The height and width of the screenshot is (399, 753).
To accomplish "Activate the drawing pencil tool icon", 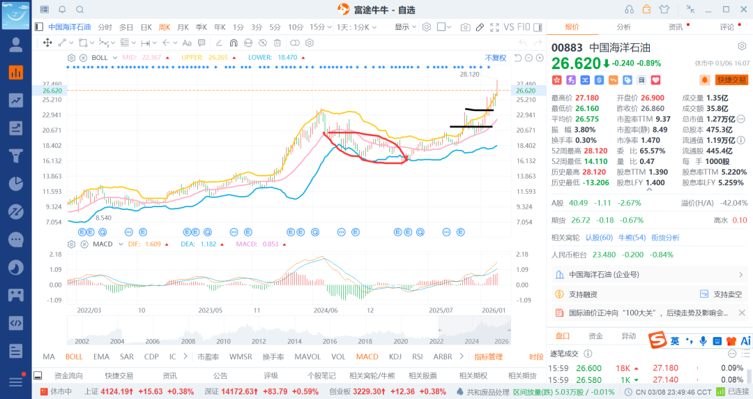I will click(480, 27).
